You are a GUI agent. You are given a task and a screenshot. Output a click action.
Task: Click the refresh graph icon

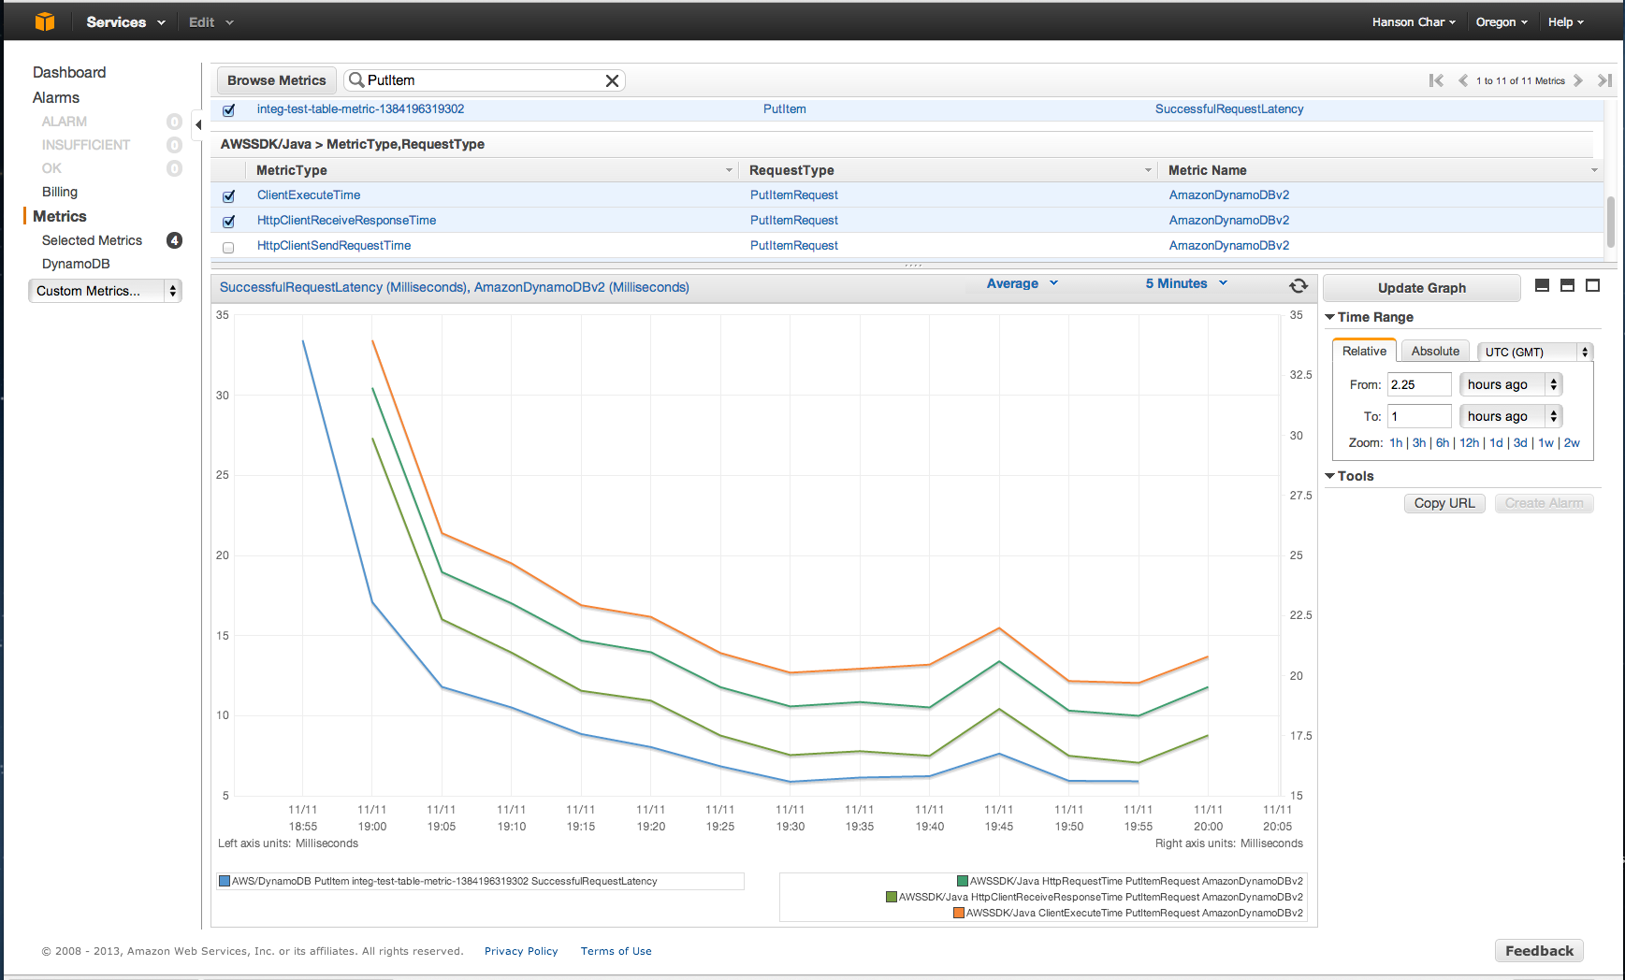coord(1299,286)
